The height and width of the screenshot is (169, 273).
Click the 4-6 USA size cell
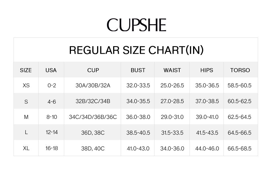click(52, 102)
